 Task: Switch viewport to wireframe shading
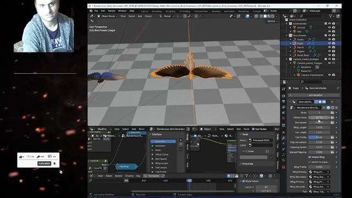pos(261,16)
